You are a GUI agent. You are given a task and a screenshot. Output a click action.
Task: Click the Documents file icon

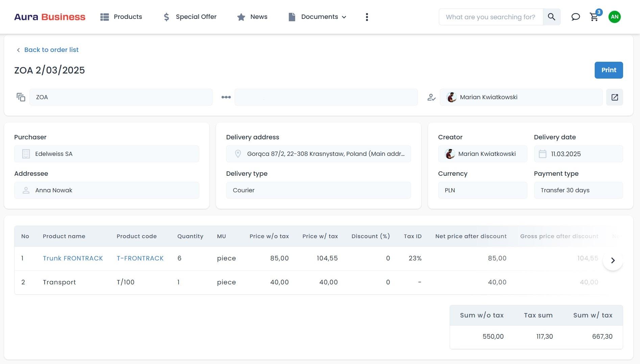pyautogui.click(x=292, y=17)
